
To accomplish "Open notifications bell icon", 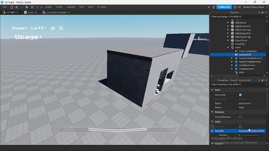I will point(214,7).
